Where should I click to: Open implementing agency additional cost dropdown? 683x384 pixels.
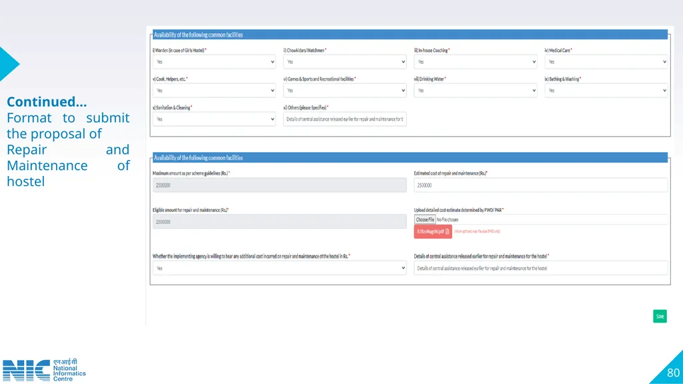(x=279, y=268)
